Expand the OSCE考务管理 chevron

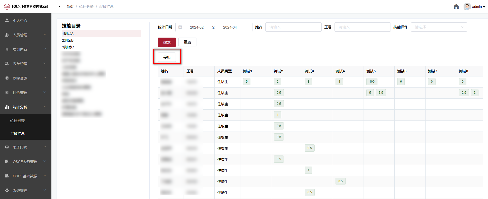point(45,161)
